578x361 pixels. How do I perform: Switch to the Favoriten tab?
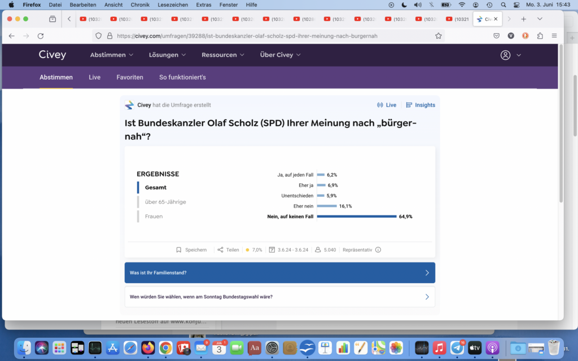pos(130,77)
